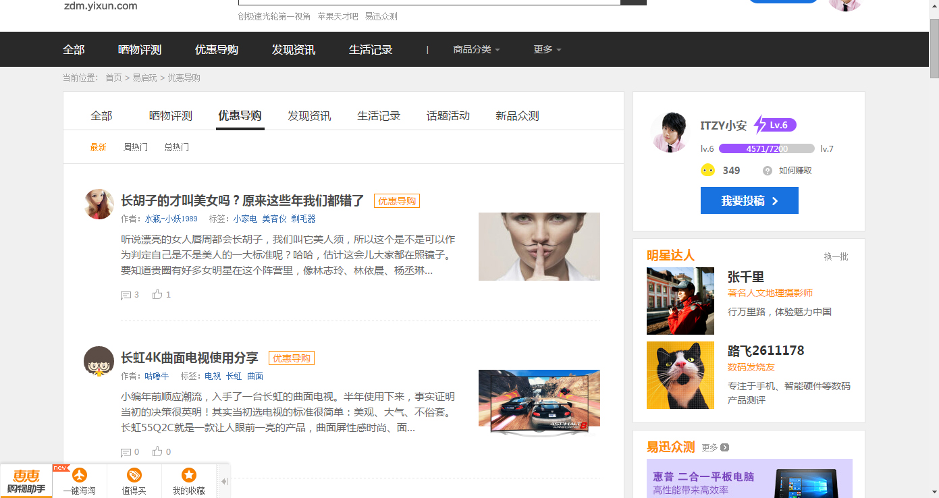Expand the 商品分类 dropdown
Image resolution: width=939 pixels, height=498 pixels.
pos(477,49)
